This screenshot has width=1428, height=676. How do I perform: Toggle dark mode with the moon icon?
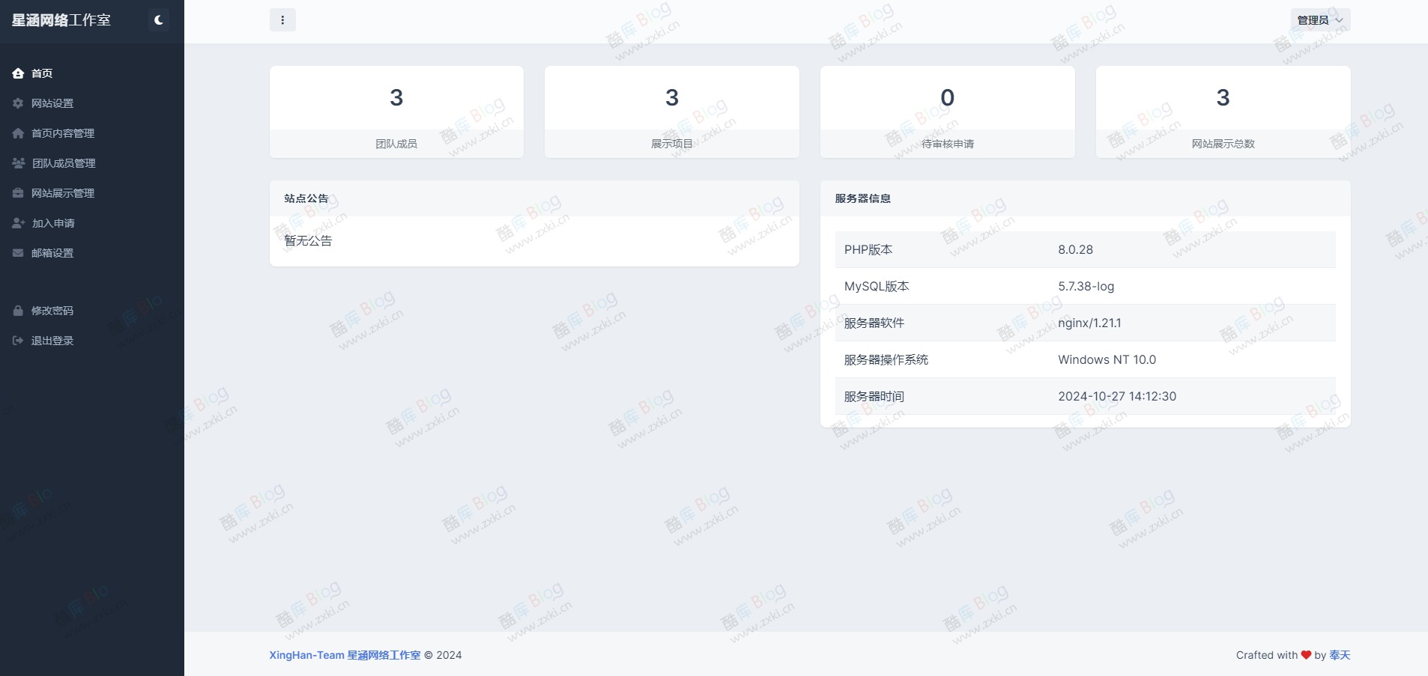point(158,19)
